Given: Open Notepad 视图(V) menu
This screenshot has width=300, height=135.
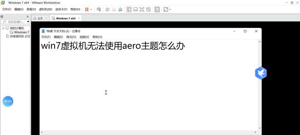Looking at the screenshot, I should click(x=84, y=37).
